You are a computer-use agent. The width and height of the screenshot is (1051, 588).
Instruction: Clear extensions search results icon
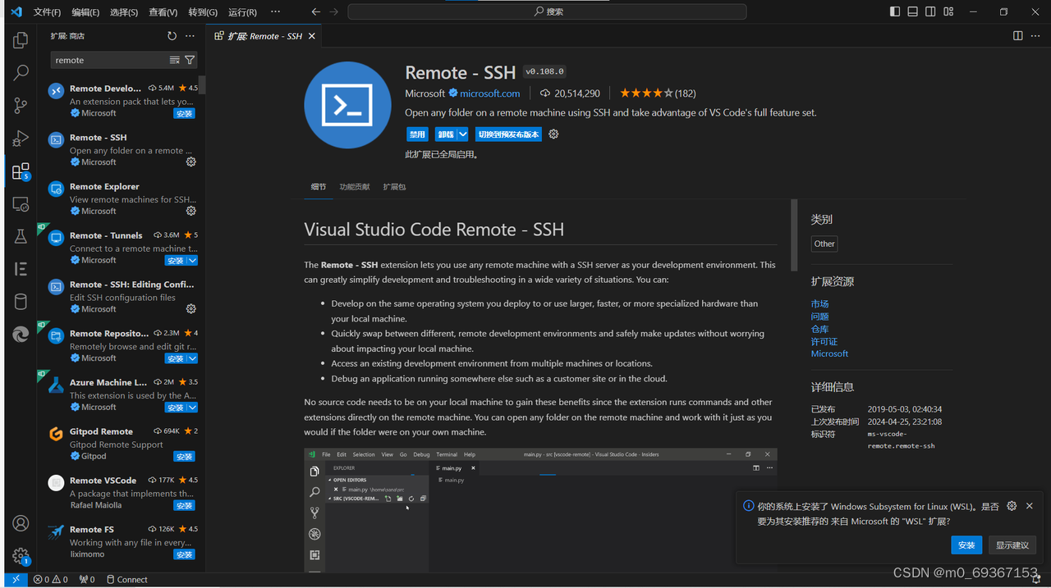click(174, 60)
